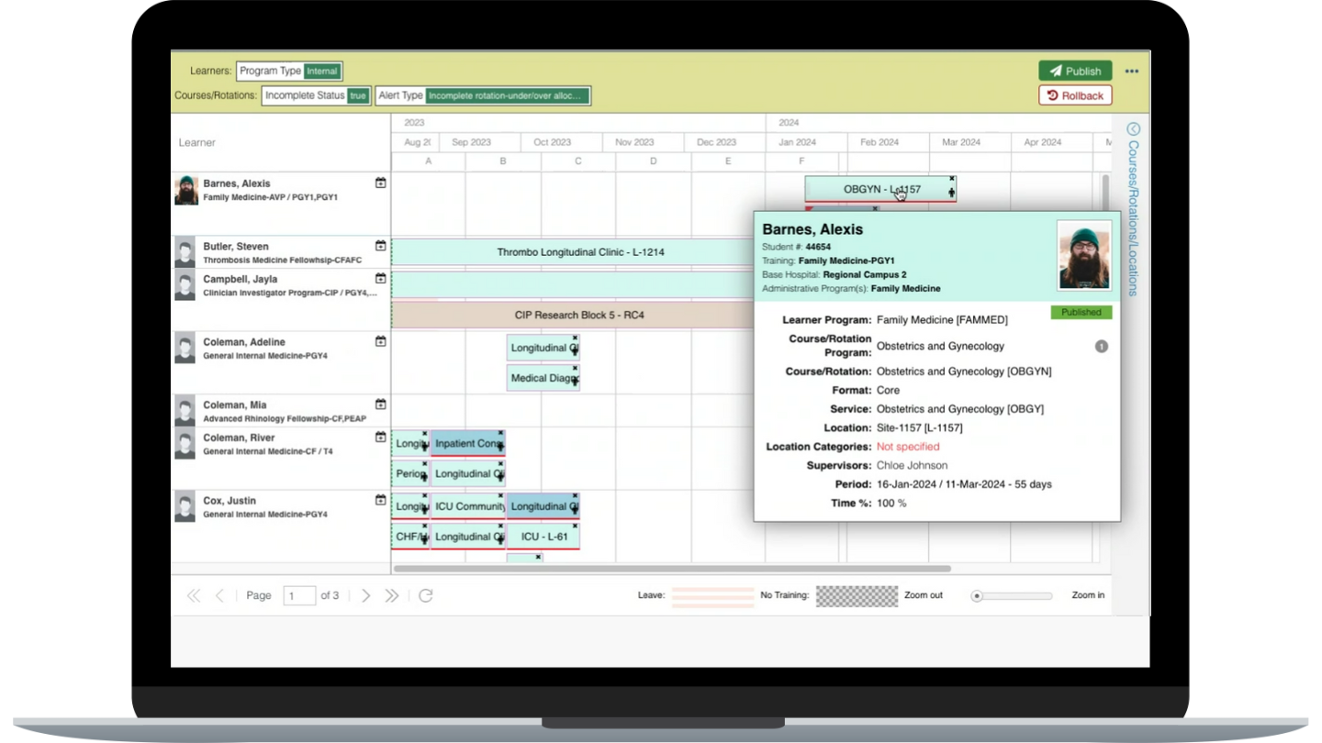This screenshot has width=1322, height=743.
Task: Publish the schedule
Action: (1075, 71)
